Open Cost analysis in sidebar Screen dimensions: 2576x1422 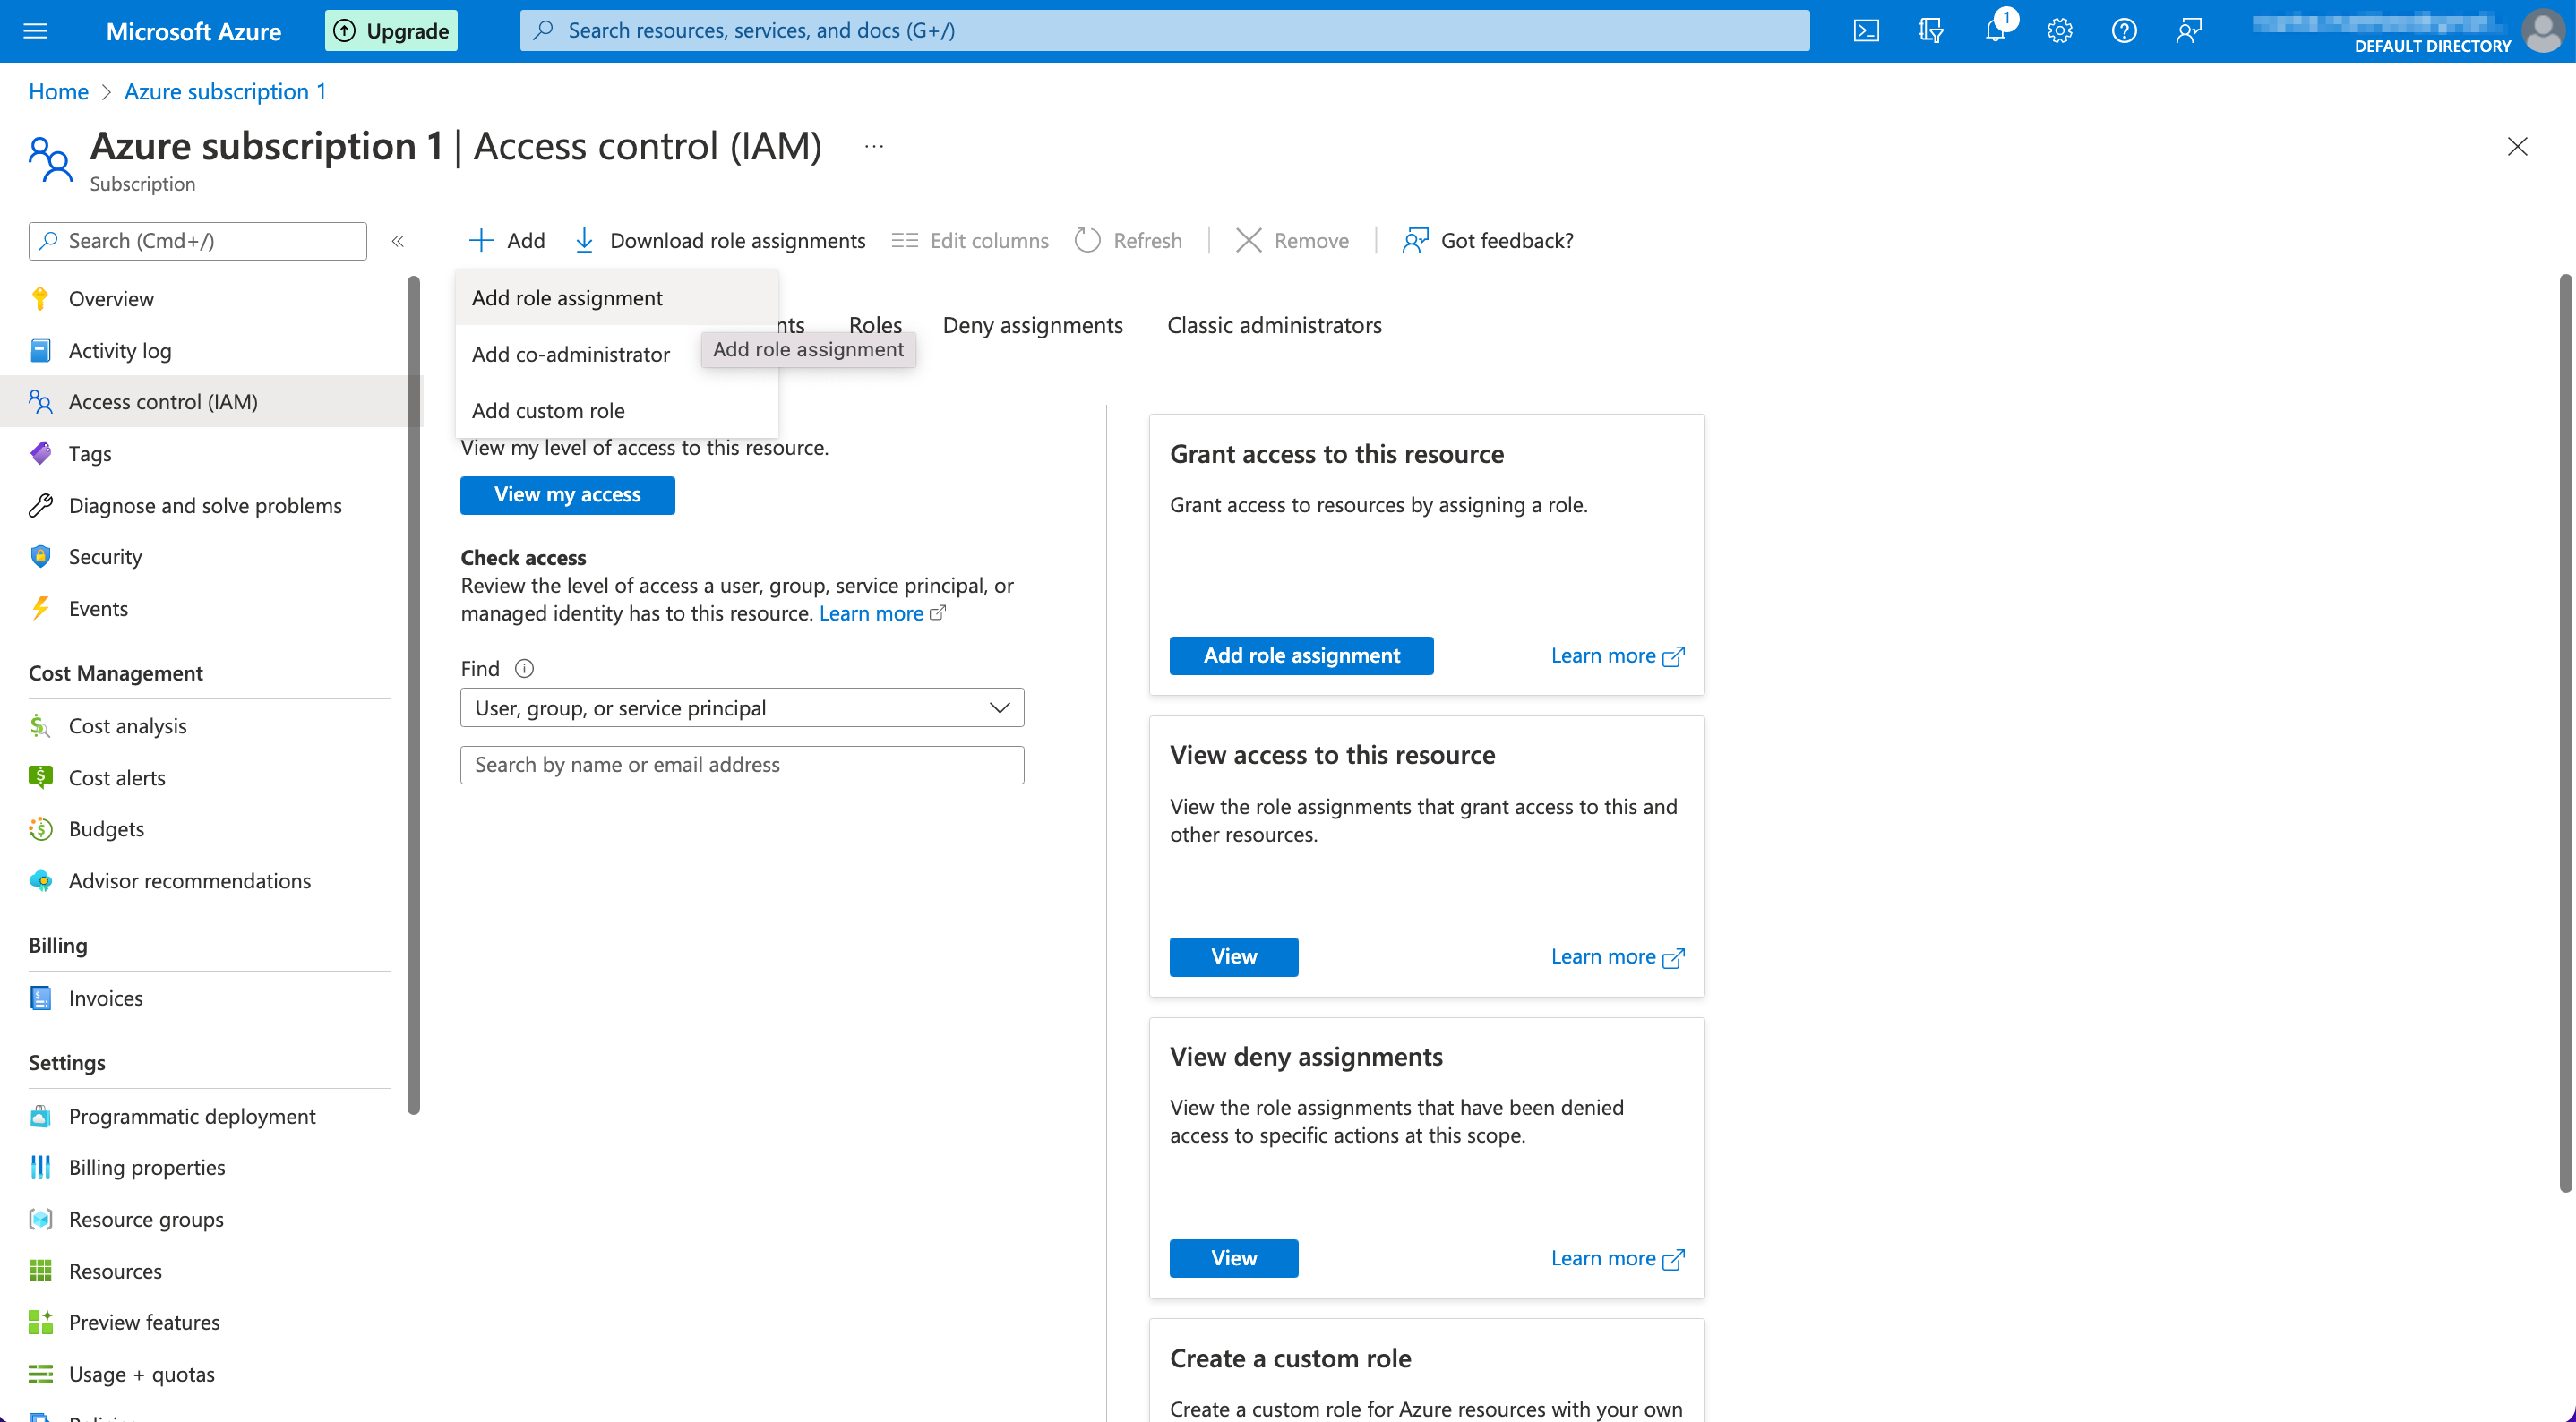[x=127, y=725]
